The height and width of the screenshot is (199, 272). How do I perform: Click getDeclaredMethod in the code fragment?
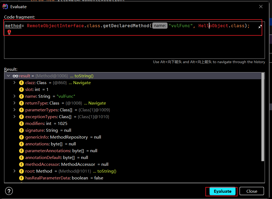126,26
